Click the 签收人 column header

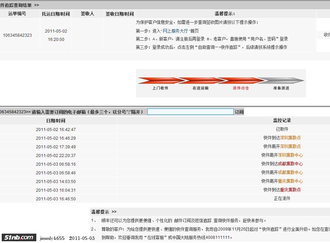coord(87,14)
